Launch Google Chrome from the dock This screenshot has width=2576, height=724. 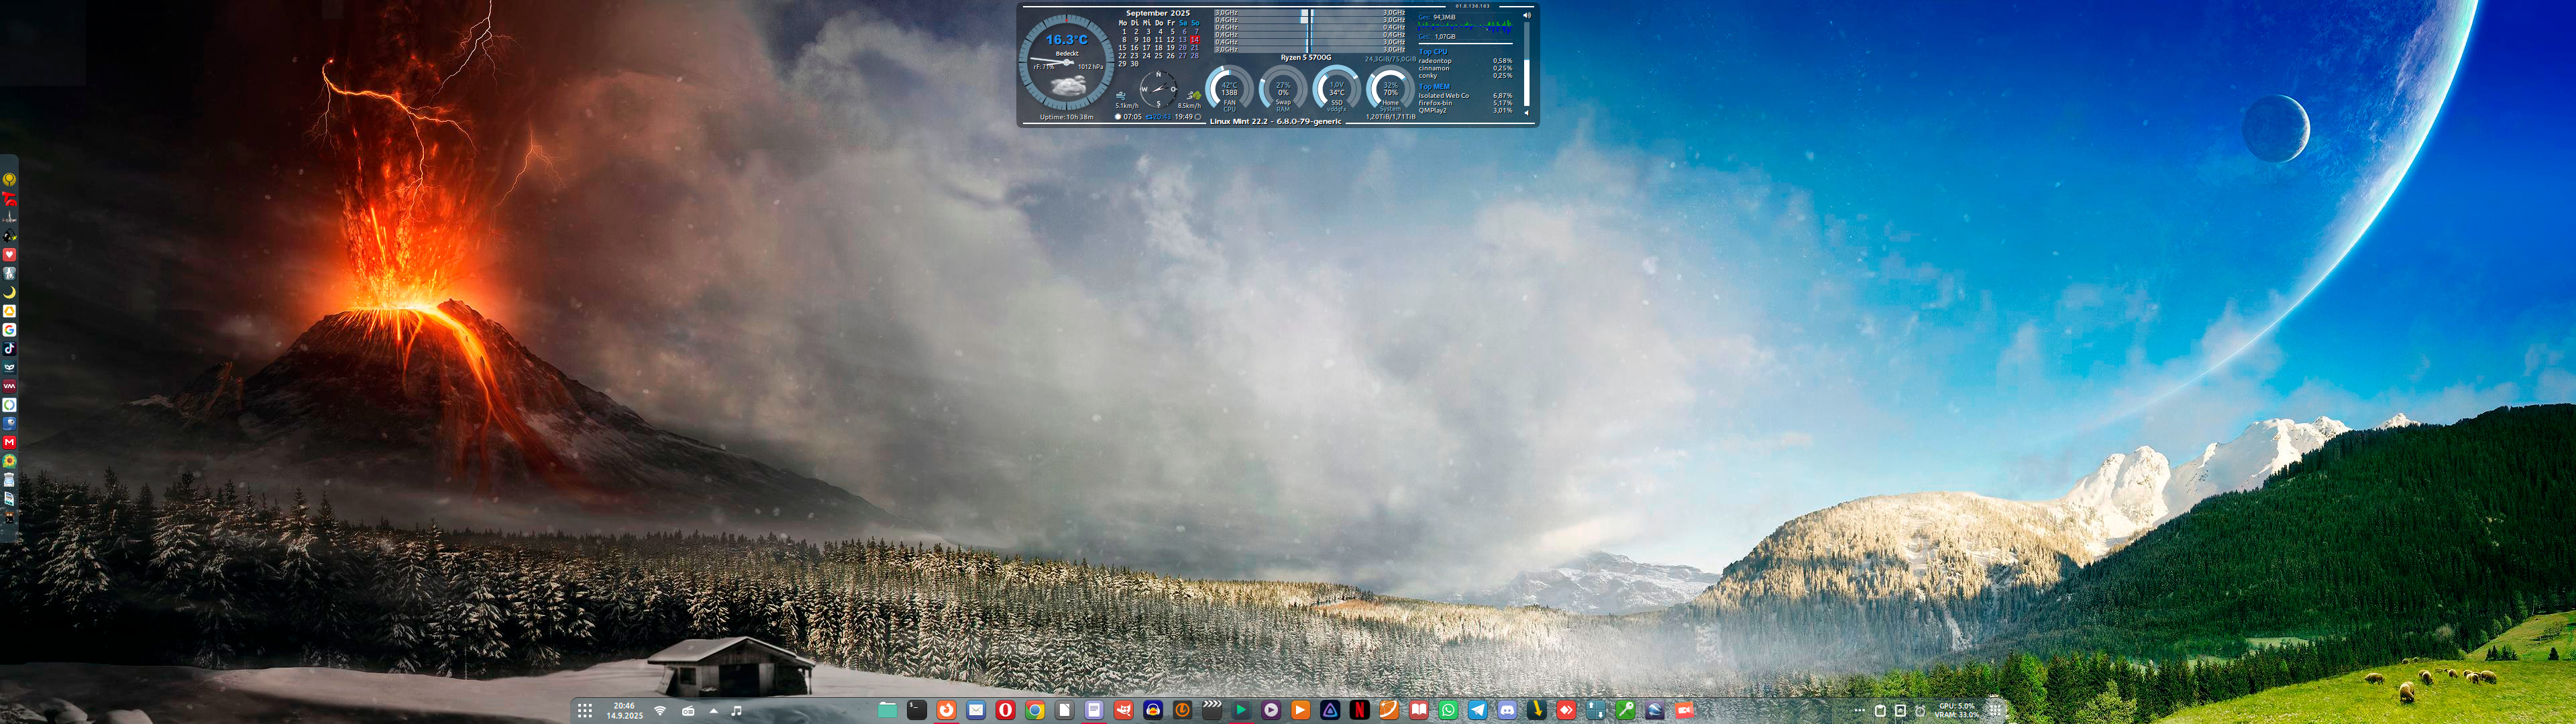pos(1035,710)
